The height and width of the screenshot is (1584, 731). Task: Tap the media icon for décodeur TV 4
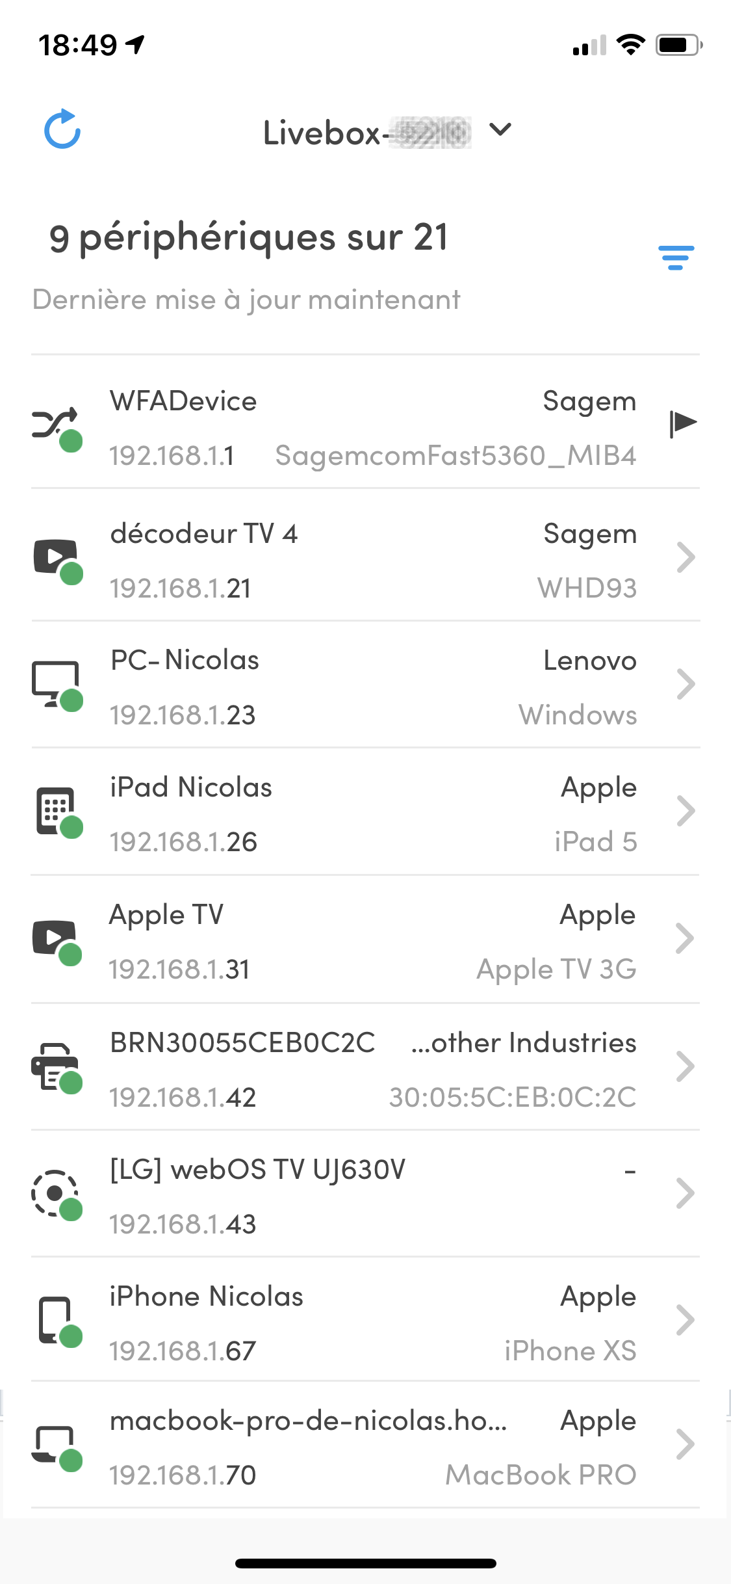tap(56, 558)
